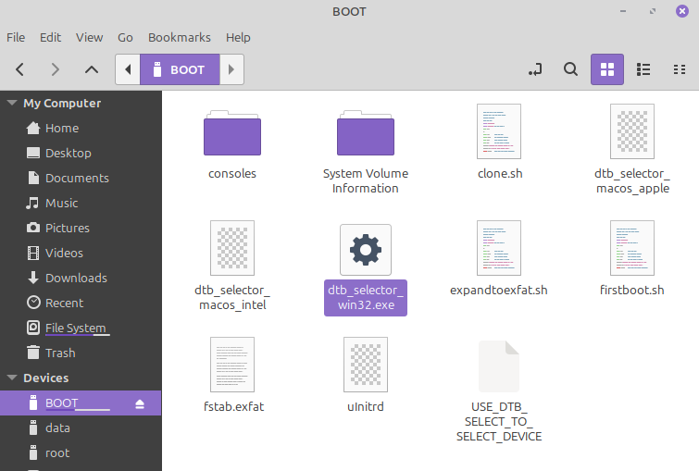Open Trash from the sidebar

pos(60,353)
